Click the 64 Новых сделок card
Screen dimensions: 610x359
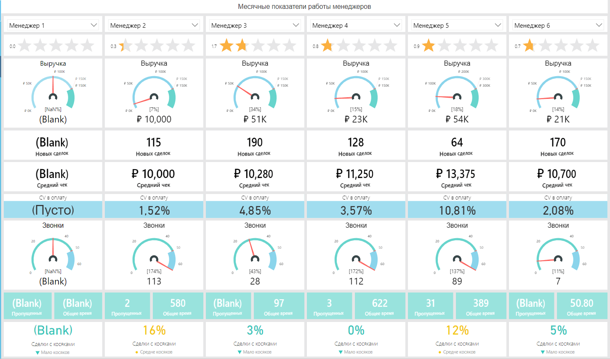[457, 145]
